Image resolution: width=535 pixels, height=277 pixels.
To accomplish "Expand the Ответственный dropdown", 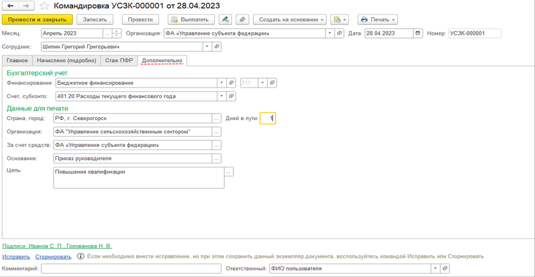I will coord(435,268).
